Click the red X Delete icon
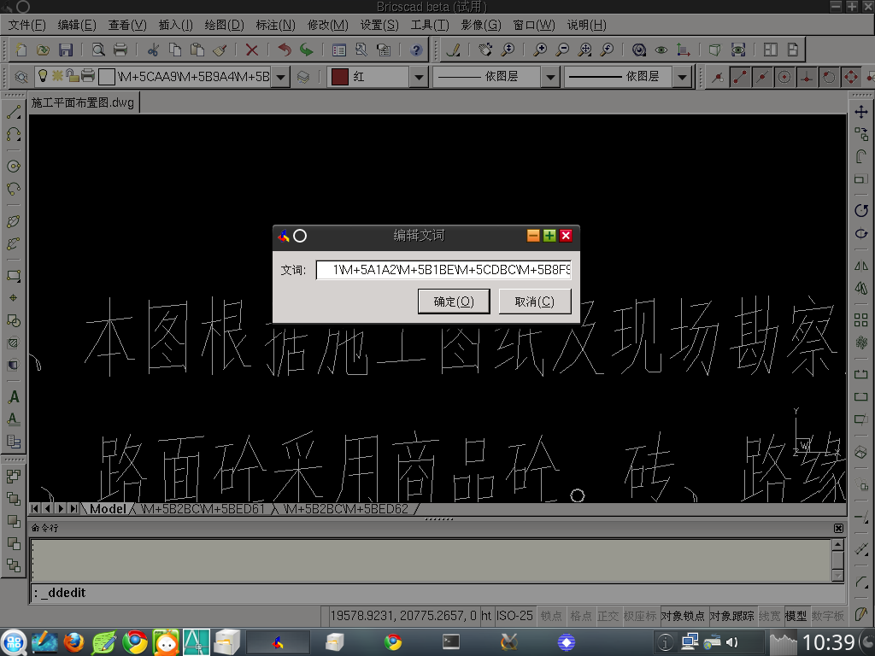875x656 pixels. point(252,50)
